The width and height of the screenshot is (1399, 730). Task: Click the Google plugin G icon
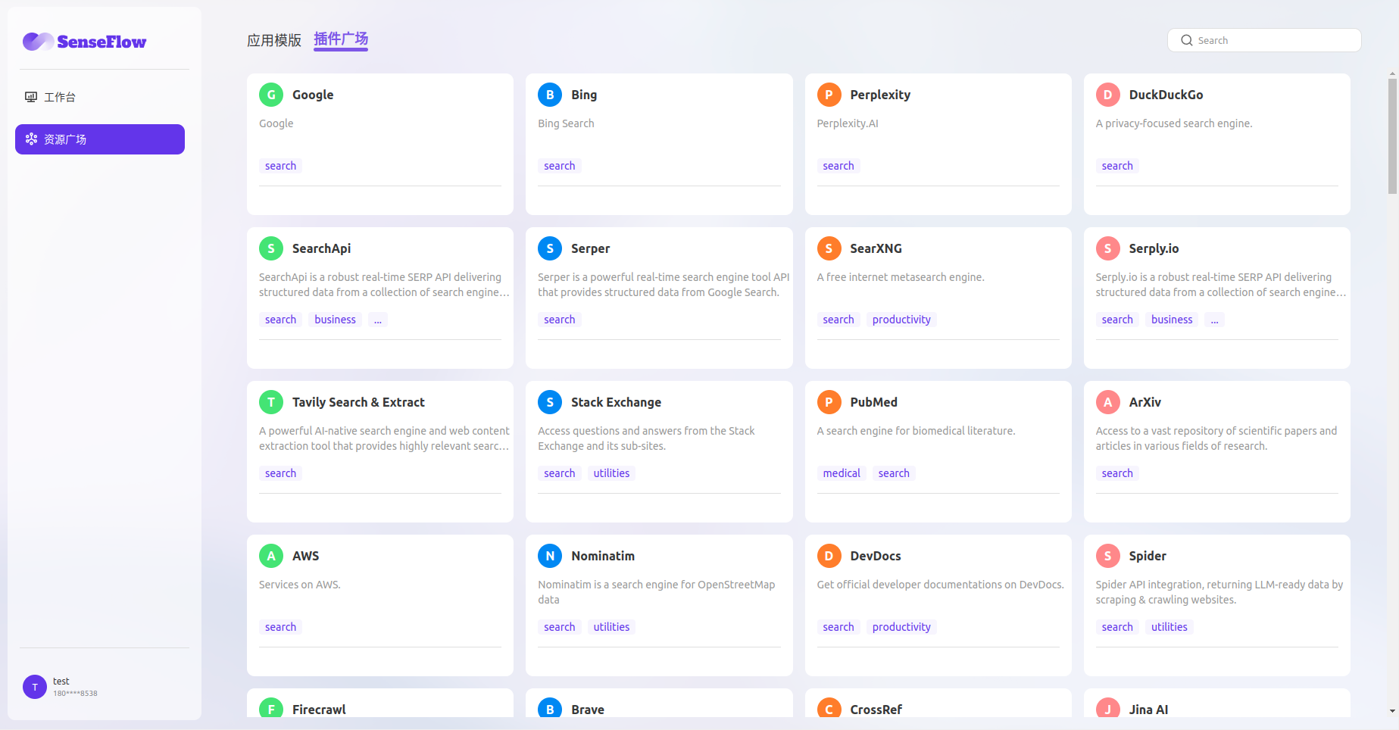pos(271,95)
